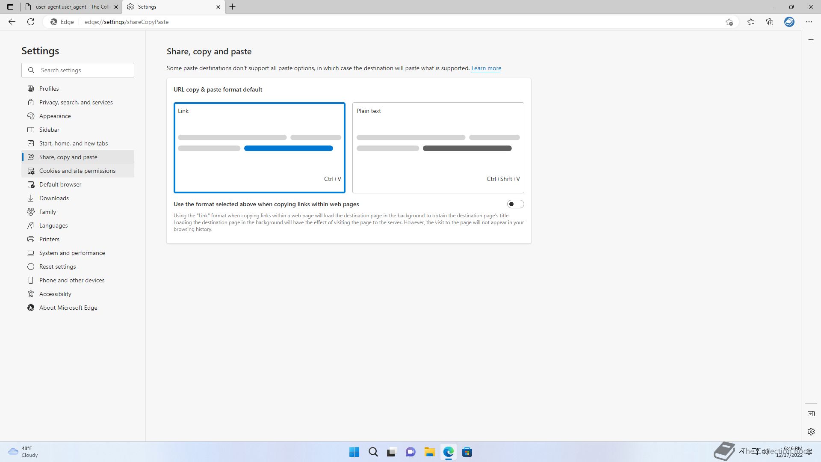Open a new tab

(x=233, y=7)
